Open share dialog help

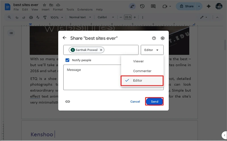pyautogui.click(x=154, y=38)
